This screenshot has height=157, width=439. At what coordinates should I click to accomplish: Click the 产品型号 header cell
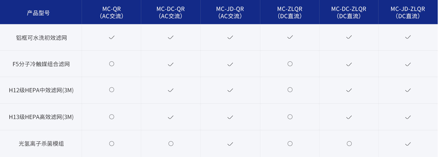[38, 13]
